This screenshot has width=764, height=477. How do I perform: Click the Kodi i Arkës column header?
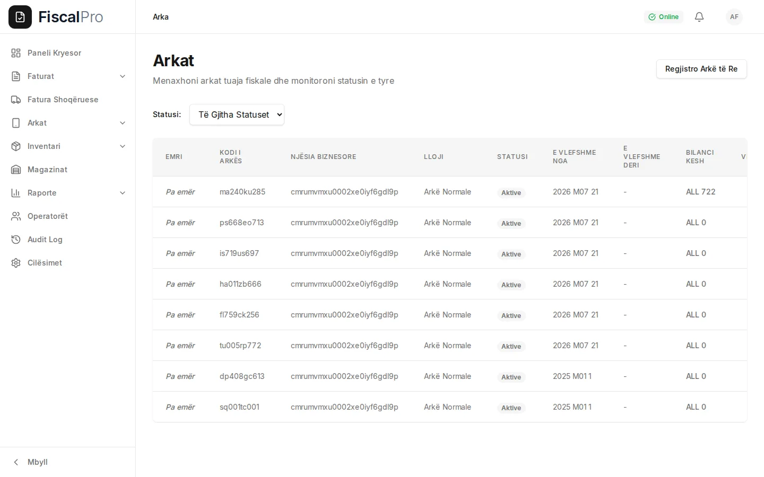tap(231, 157)
